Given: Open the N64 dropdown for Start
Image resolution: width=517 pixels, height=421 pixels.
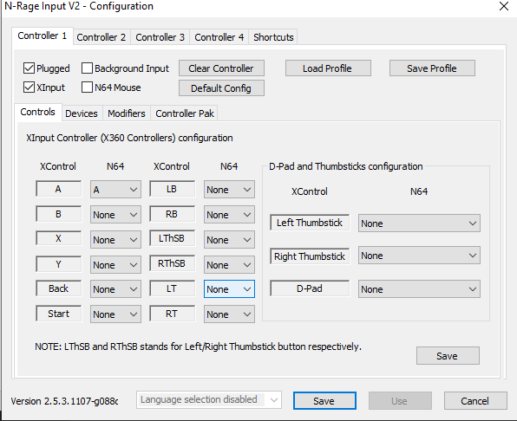Looking at the screenshot, I should [115, 314].
